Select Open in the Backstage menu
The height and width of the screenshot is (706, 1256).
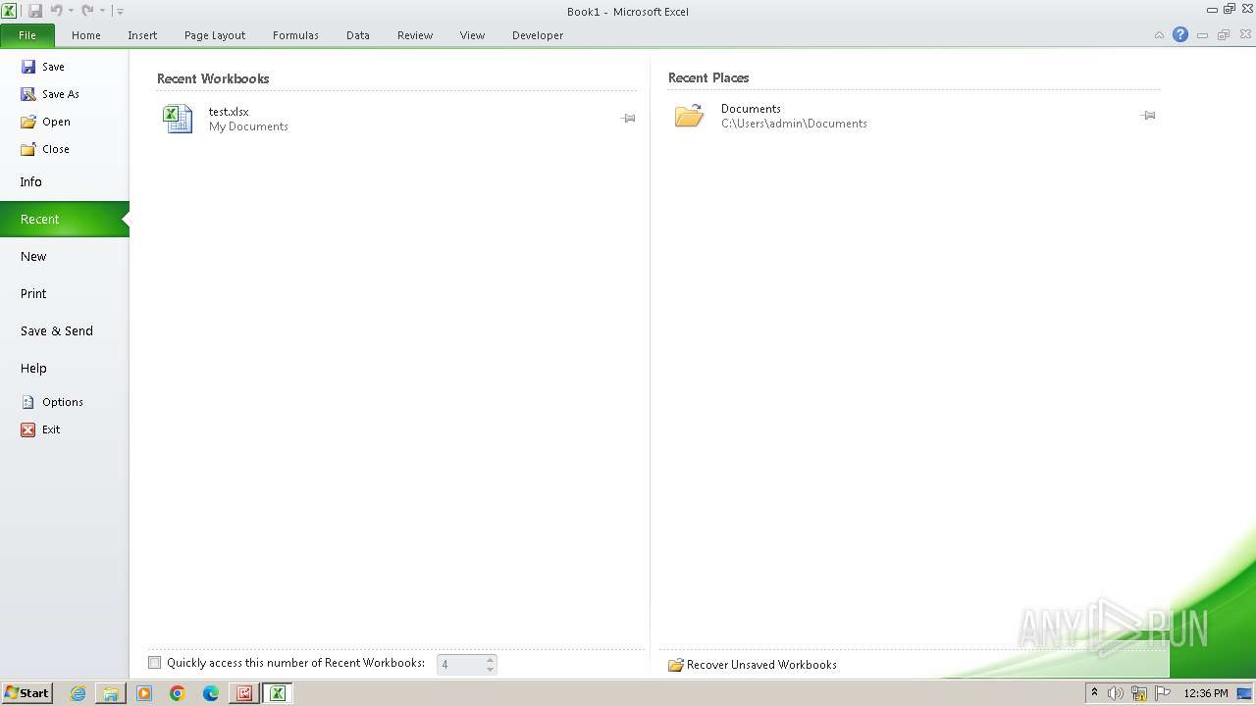46,122
